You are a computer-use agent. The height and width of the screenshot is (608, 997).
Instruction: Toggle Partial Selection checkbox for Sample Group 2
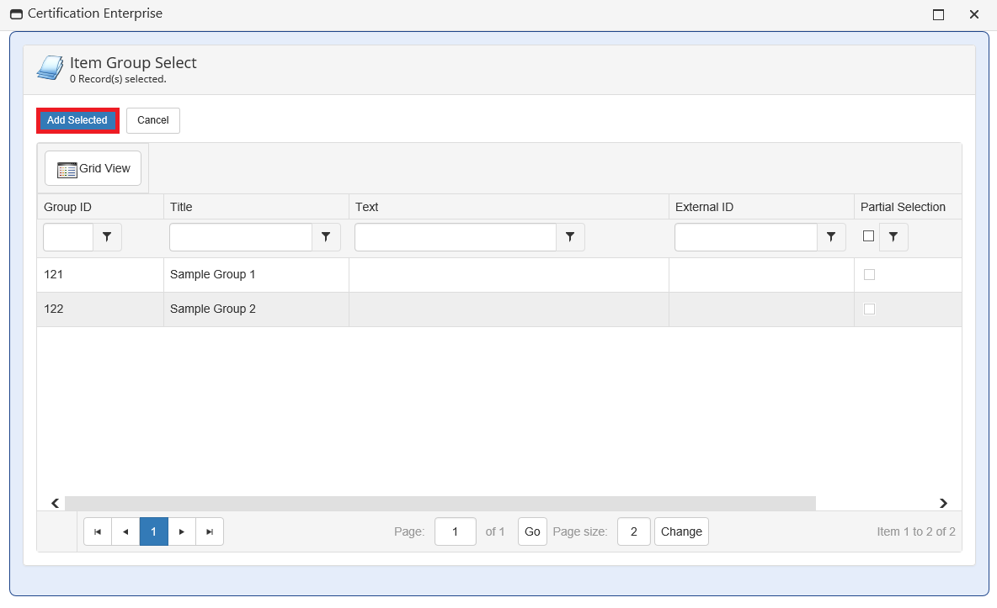869,309
